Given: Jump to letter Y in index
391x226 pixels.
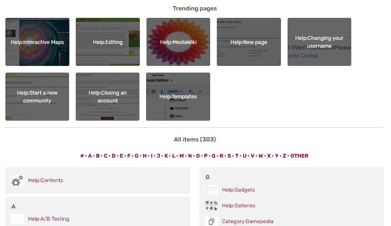Looking at the screenshot, I should 276,156.
